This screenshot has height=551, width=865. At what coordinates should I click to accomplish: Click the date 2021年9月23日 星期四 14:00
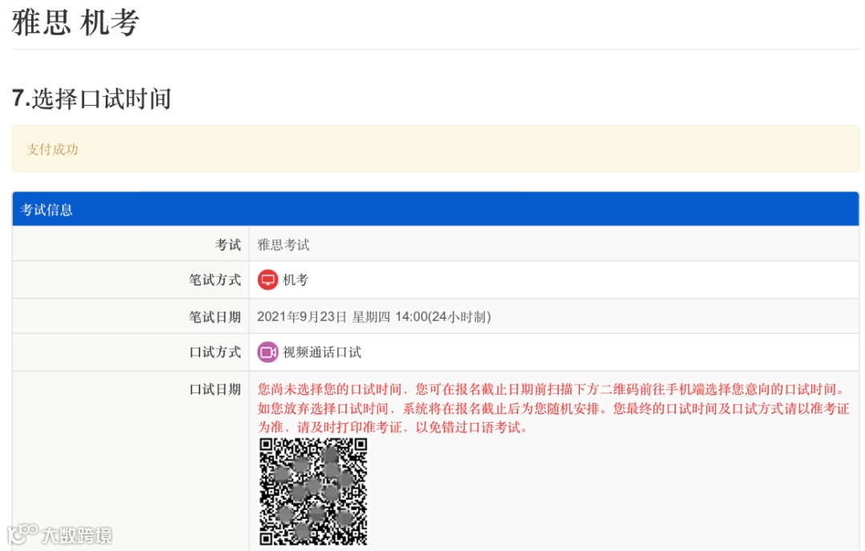coord(374,316)
